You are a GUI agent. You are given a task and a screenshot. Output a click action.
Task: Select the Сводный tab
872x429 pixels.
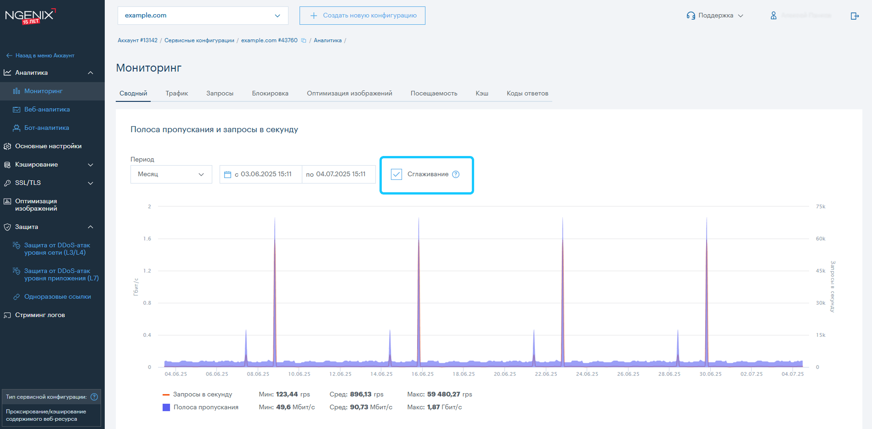point(133,93)
